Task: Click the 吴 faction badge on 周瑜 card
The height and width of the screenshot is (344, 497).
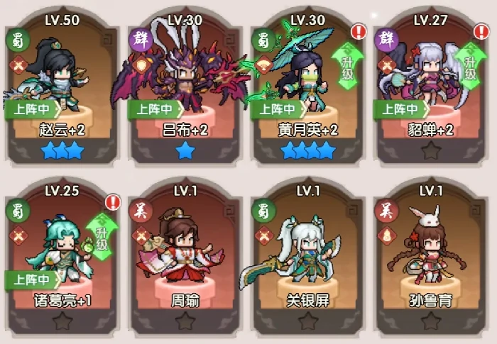Action: pyautogui.click(x=141, y=211)
